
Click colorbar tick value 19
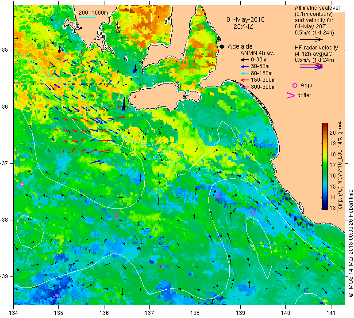pos(333,144)
